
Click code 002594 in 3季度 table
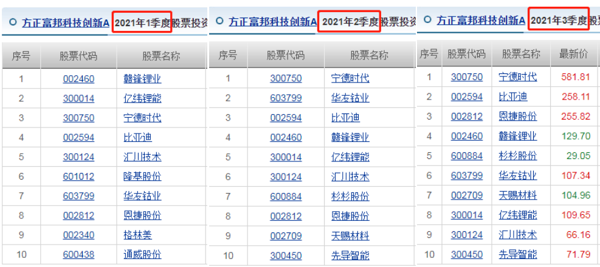point(467,96)
